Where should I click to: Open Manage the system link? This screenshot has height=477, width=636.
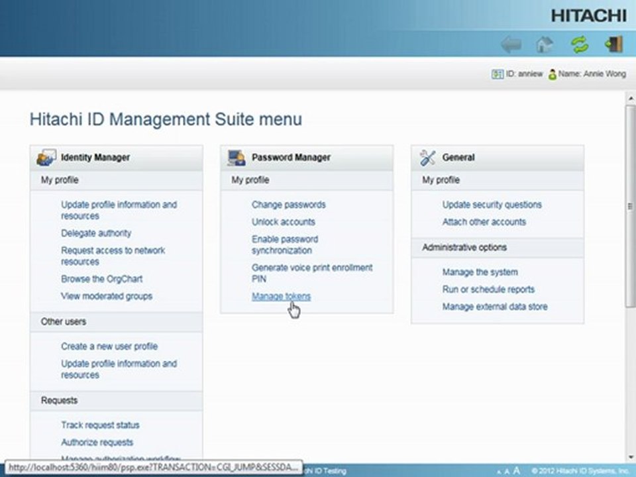tap(480, 272)
